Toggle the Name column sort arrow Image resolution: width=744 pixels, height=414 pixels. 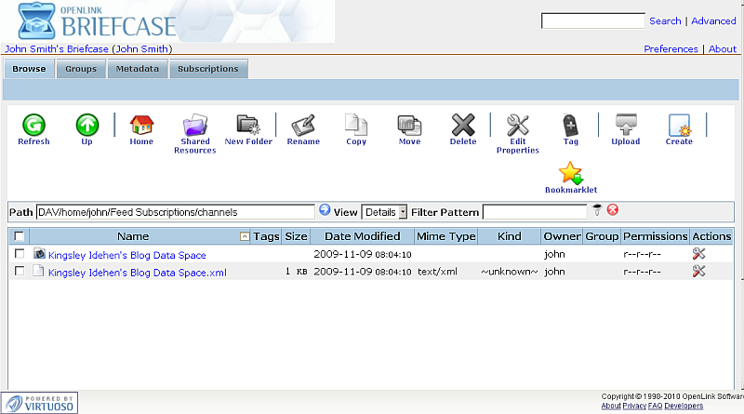[245, 237]
